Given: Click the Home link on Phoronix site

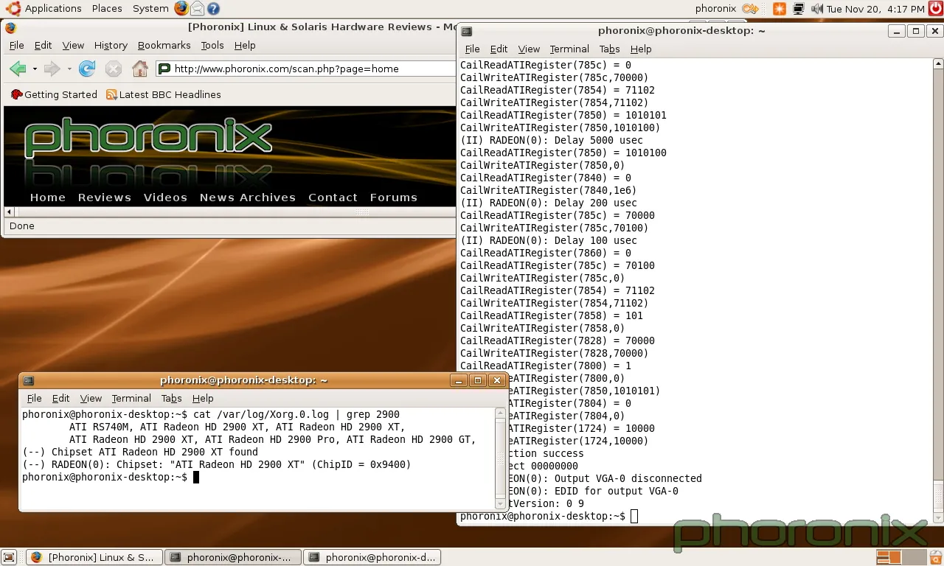Looking at the screenshot, I should [48, 198].
